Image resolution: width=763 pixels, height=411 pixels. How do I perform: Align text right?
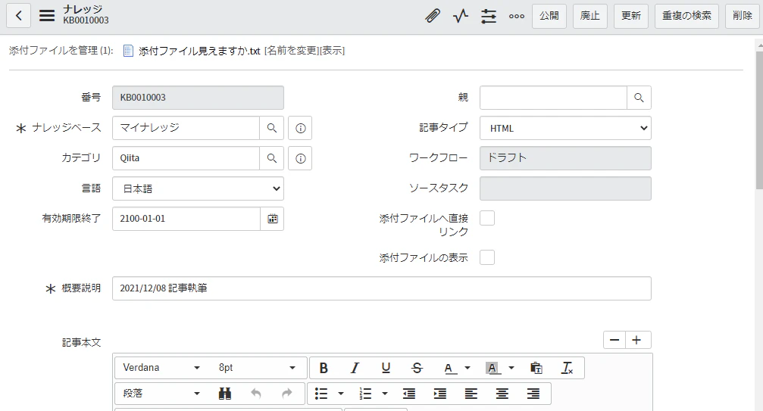coord(533,394)
